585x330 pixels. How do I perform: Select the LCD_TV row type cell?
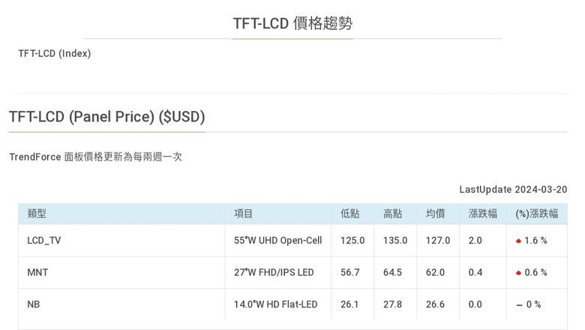[44, 241]
